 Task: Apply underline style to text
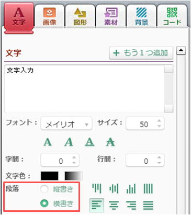(89, 142)
